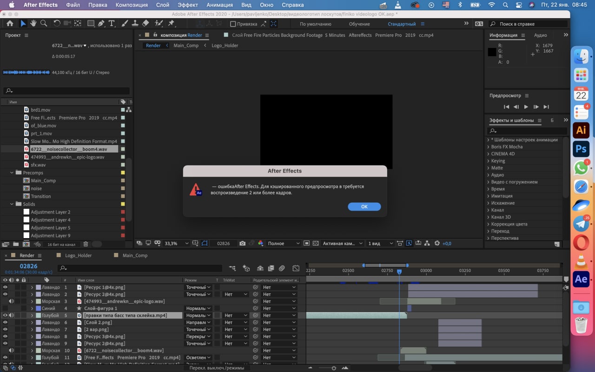Click the 16 бит на канал depth button

point(61,244)
